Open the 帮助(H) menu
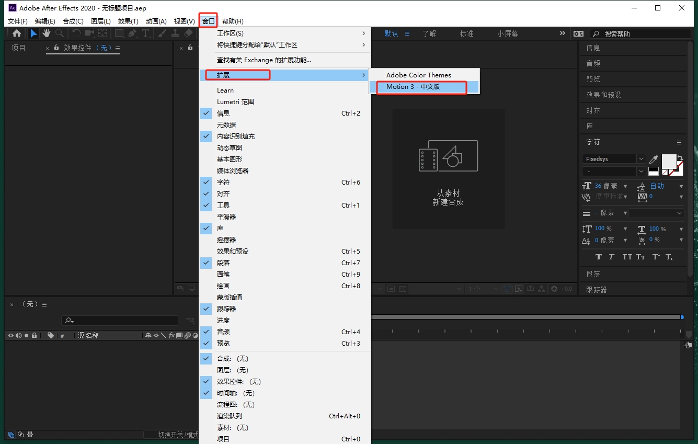Screen dimensions: 698x444 pyautogui.click(x=233, y=21)
